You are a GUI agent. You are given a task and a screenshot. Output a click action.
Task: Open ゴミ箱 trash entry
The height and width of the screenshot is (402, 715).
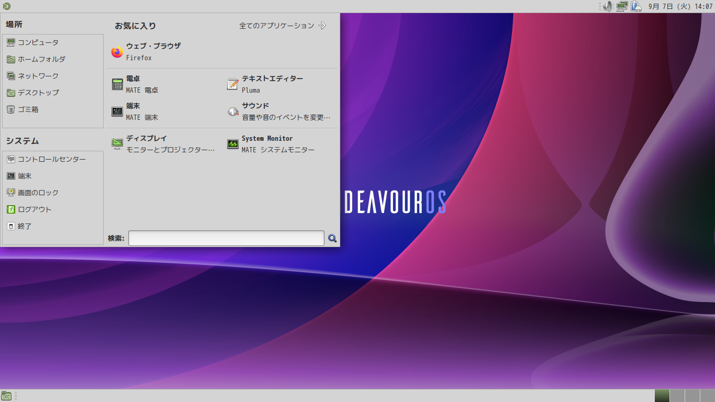click(x=53, y=109)
